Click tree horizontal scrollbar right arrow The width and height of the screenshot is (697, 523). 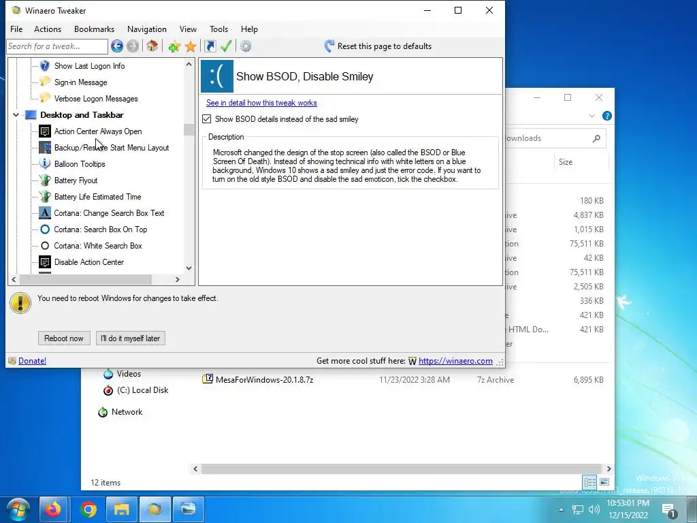(178, 279)
